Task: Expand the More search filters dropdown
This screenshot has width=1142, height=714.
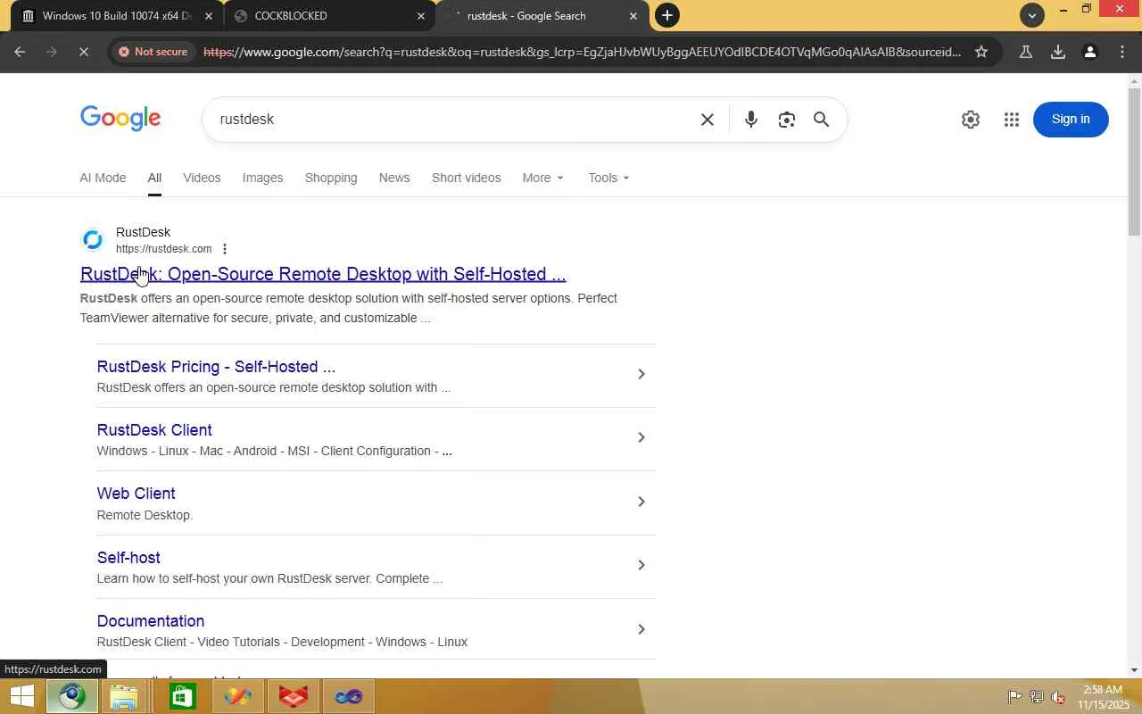Action: point(543,178)
